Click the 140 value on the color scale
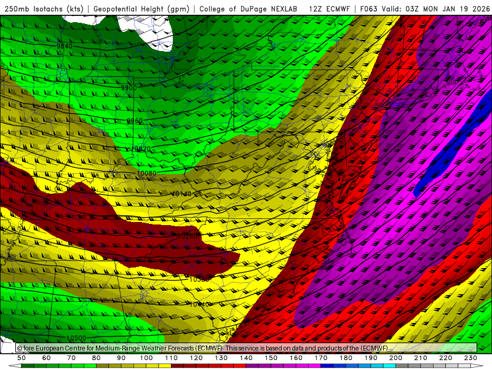The width and height of the screenshot is (492, 369). pos(247,358)
